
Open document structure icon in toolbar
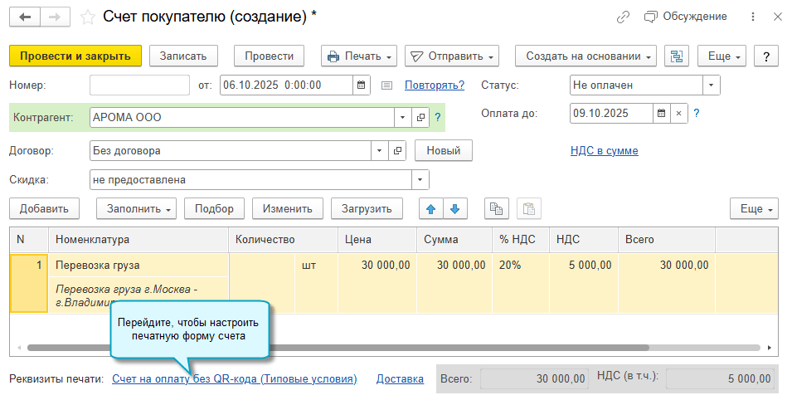tap(678, 56)
